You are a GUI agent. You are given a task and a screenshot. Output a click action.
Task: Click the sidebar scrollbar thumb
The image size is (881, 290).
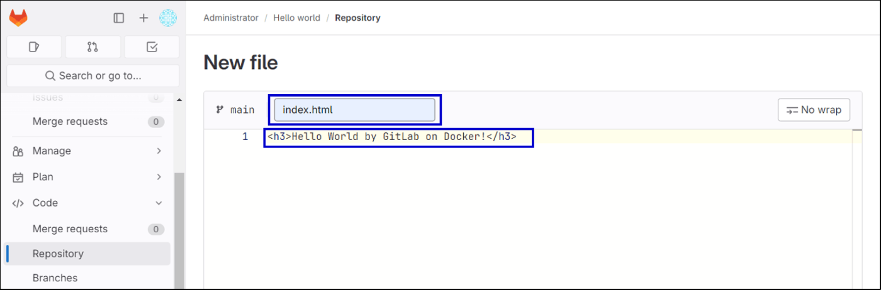coord(179,231)
